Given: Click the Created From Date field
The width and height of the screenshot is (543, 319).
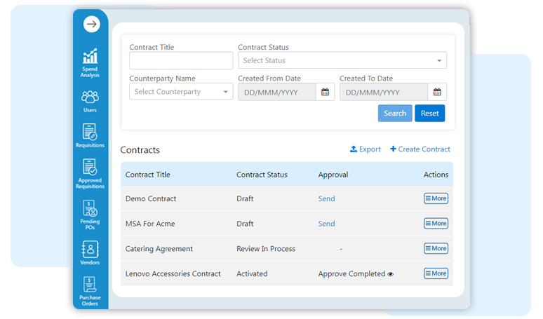Looking at the screenshot, I should [x=277, y=92].
